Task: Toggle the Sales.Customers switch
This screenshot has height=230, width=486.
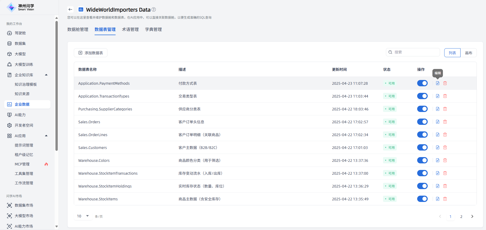Action: click(422, 147)
